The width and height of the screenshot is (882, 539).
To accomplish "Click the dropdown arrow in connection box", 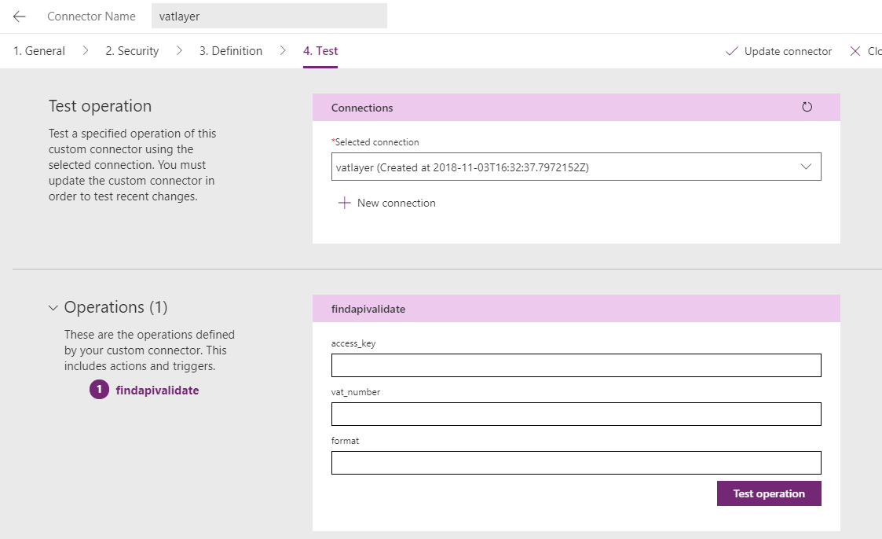I will point(805,167).
